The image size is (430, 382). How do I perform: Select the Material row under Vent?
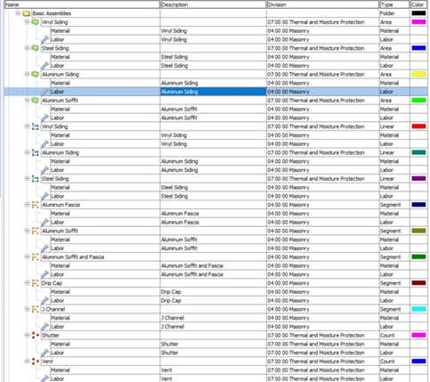click(61, 370)
